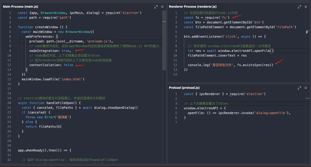Maximize the Main Process editor panel

[x=156, y=7]
